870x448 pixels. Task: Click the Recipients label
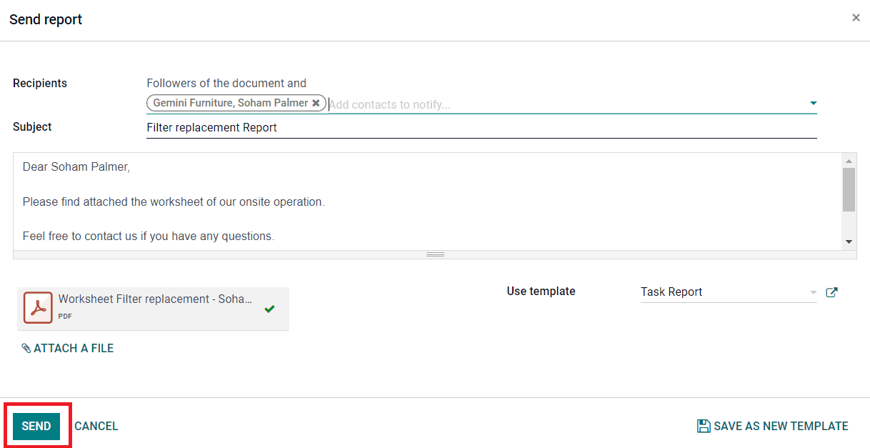click(40, 84)
